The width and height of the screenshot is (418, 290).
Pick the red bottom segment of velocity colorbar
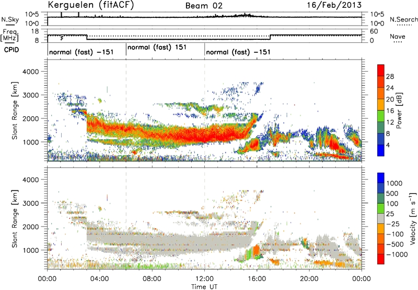pos(381,259)
